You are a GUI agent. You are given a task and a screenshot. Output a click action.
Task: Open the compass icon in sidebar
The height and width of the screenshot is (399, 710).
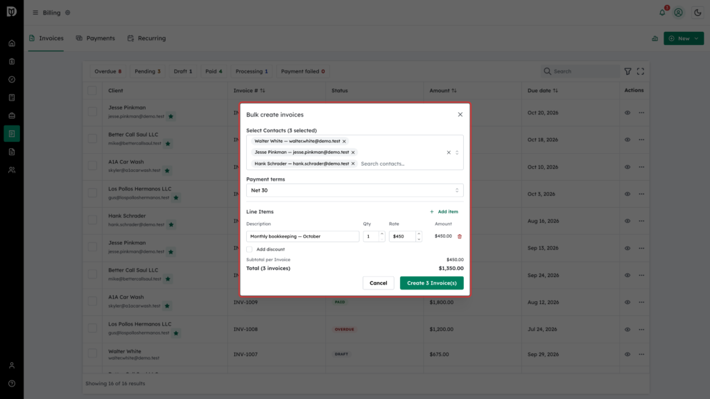(12, 80)
